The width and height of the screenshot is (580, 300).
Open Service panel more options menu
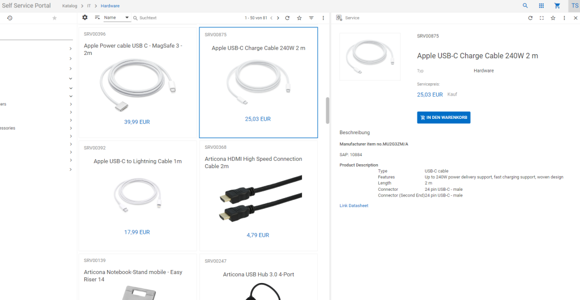coord(564,18)
